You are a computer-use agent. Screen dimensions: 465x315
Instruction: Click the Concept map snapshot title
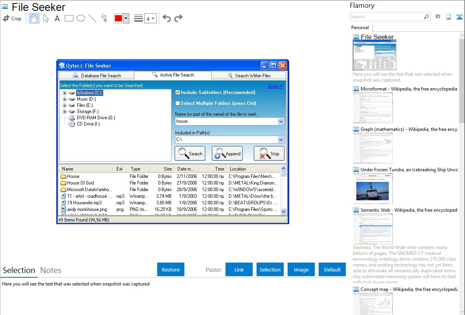[409, 289]
